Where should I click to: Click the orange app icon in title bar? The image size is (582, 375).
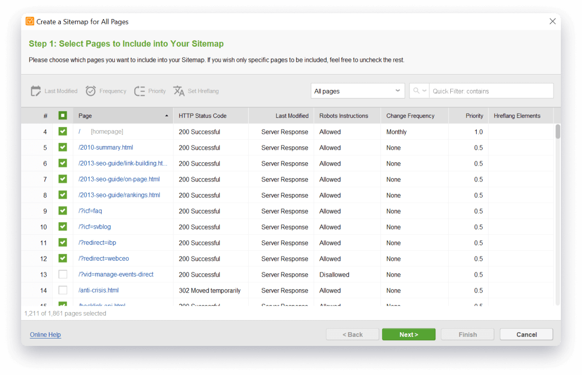[30, 21]
